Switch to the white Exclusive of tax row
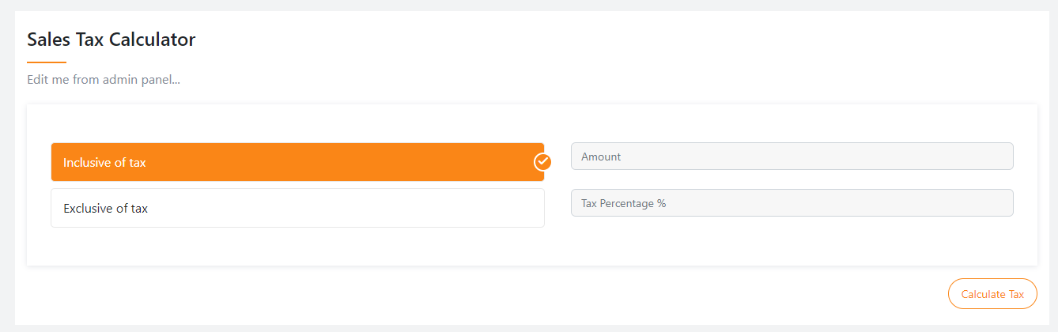The height and width of the screenshot is (332, 1058). click(x=297, y=209)
